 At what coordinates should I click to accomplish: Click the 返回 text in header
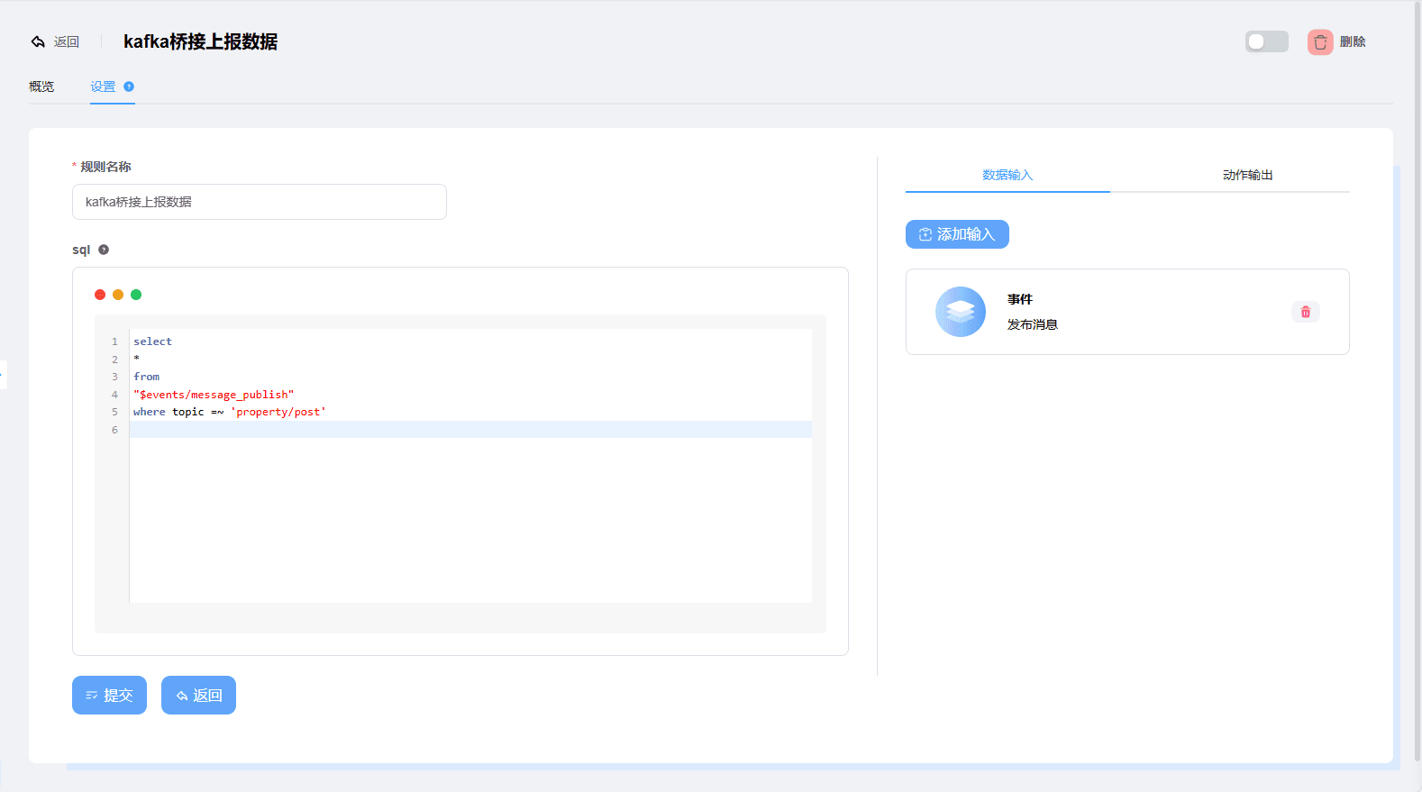(67, 41)
